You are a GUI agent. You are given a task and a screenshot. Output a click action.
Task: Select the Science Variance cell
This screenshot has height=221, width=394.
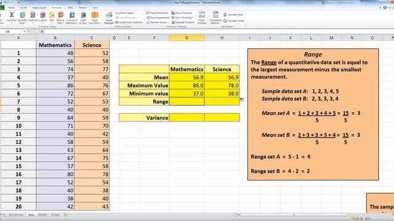coord(222,117)
